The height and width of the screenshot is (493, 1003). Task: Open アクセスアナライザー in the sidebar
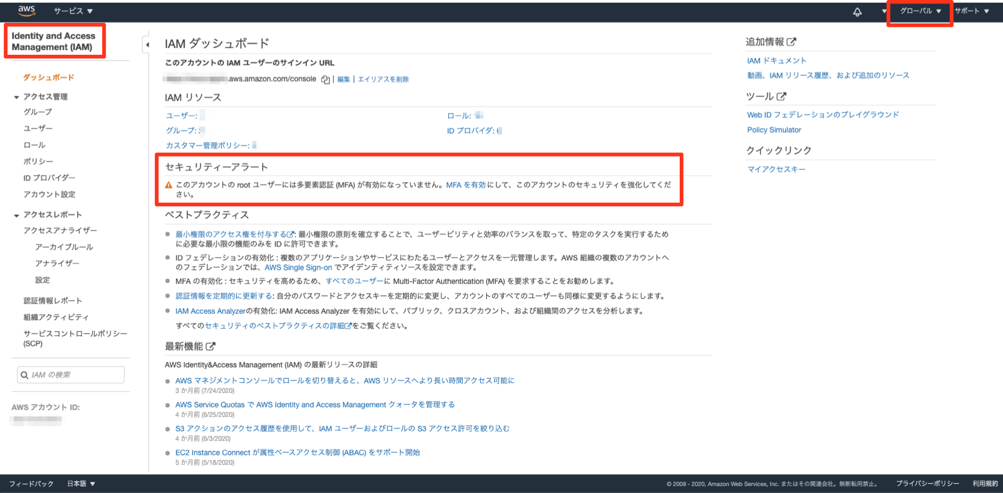click(x=60, y=230)
